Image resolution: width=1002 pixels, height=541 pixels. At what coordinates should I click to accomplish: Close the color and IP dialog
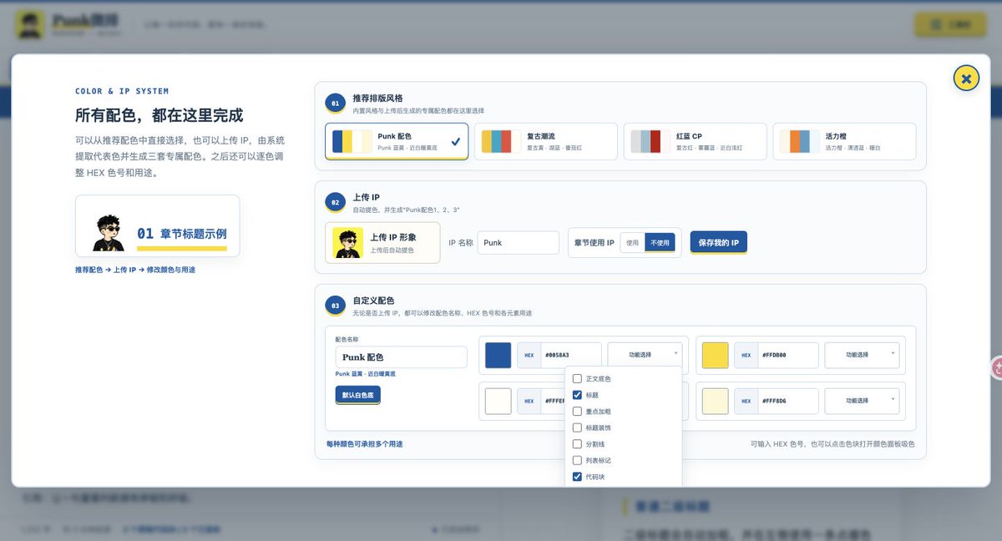point(966,78)
